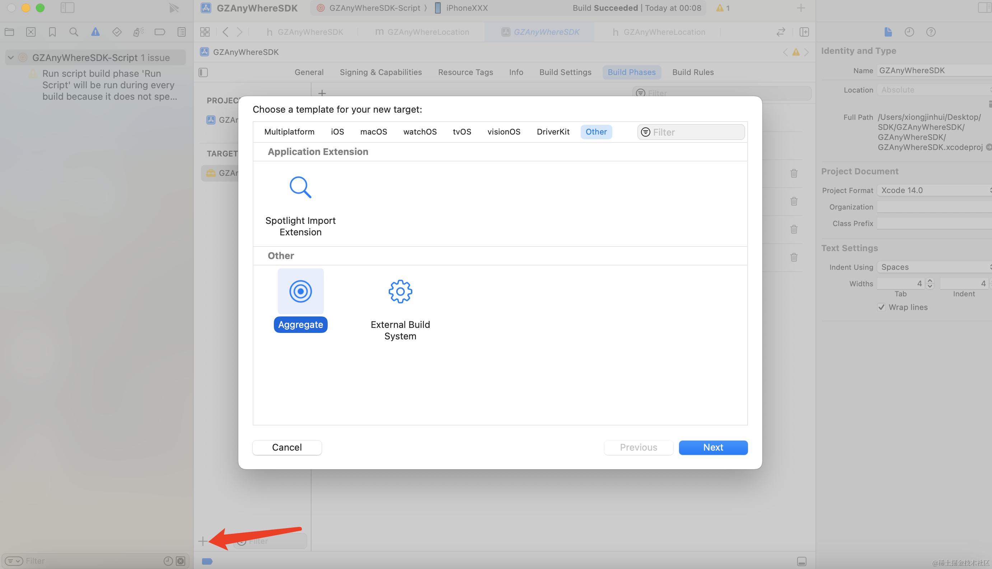Open the Indent Using Spaces dropdown
Viewport: 992px width, 569px height.
(x=934, y=267)
